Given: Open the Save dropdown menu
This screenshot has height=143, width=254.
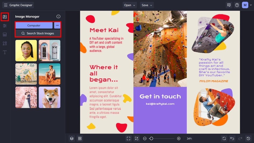Looking at the screenshot, I should pos(147,5).
